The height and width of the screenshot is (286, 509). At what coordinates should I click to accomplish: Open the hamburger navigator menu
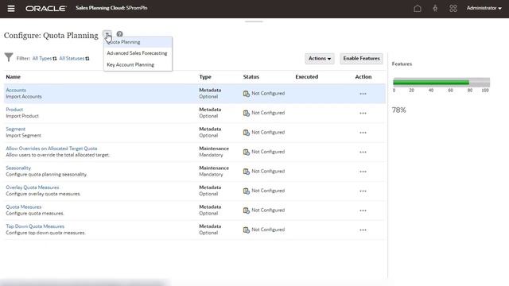pyautogui.click(x=11, y=9)
